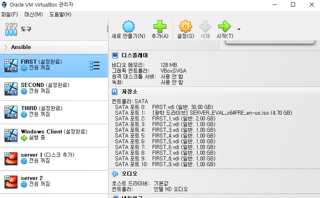The height and width of the screenshot is (198, 320).
Task: Click SATA port 0 FIRST.vdi entry
Action: (x=182, y=107)
